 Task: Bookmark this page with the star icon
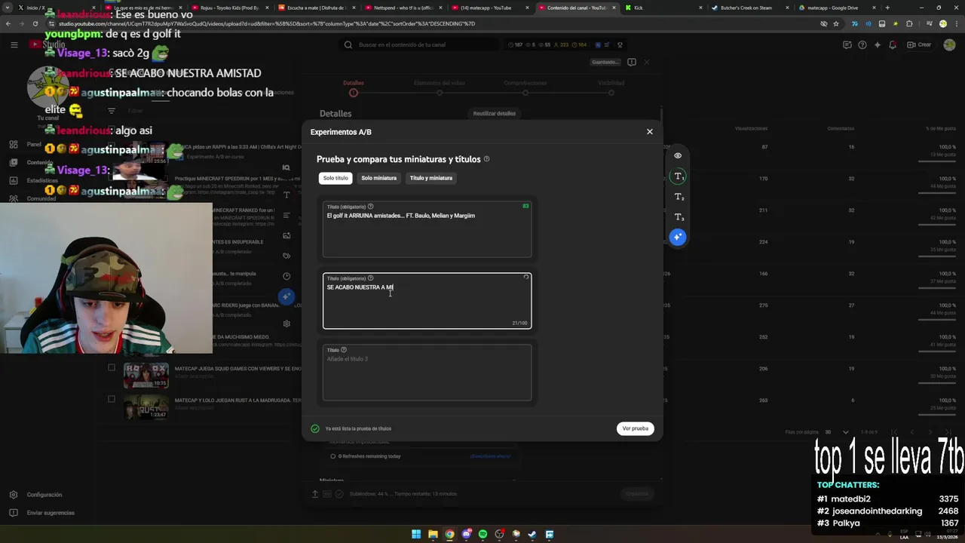tap(836, 23)
